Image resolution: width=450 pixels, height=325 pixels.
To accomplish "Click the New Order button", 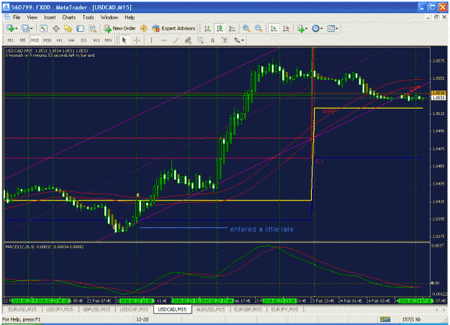I will tap(120, 28).
